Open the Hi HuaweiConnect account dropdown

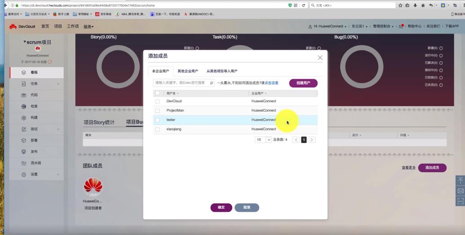pos(328,26)
